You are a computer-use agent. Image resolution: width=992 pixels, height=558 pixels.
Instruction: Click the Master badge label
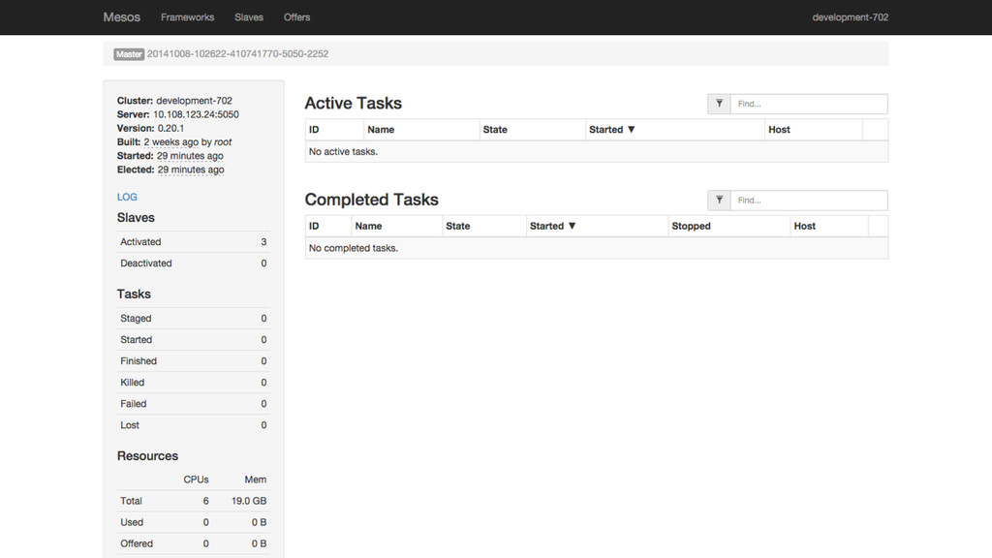coord(129,54)
